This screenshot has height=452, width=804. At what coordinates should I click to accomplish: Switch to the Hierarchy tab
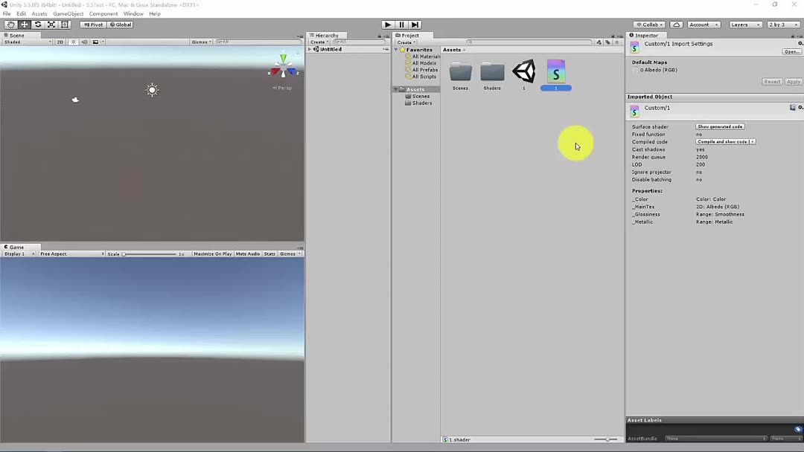325,35
